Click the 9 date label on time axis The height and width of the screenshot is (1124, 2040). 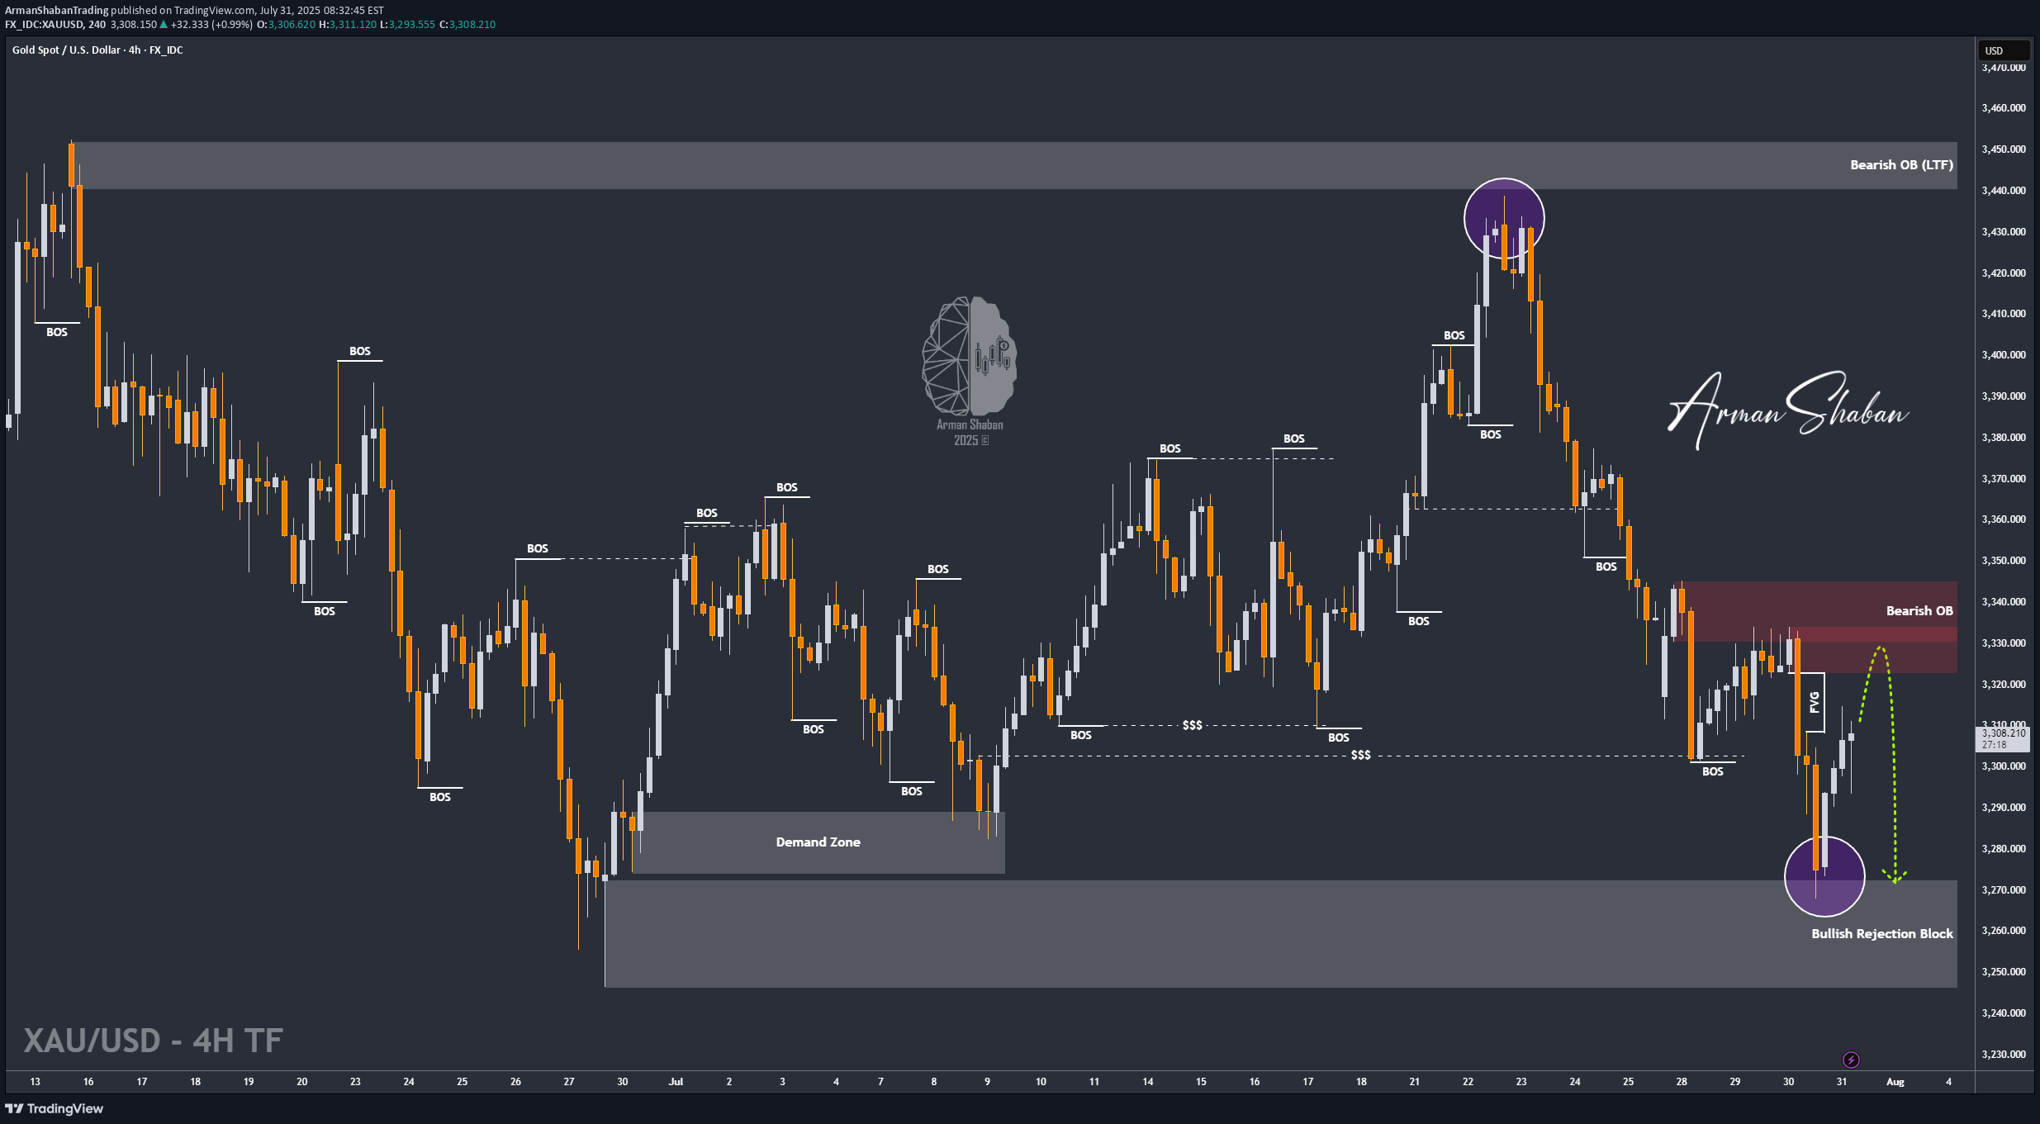(987, 1081)
